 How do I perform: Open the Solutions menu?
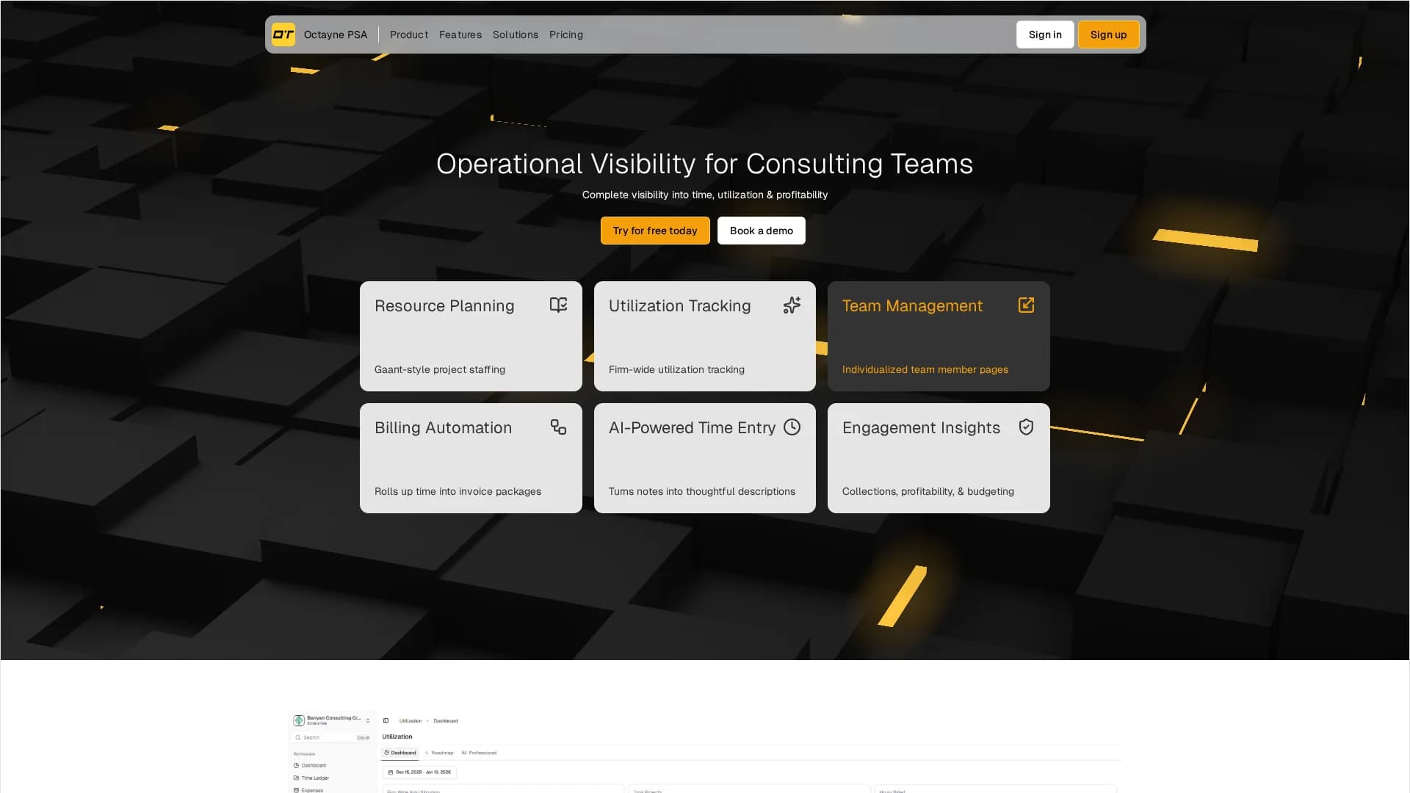(515, 35)
